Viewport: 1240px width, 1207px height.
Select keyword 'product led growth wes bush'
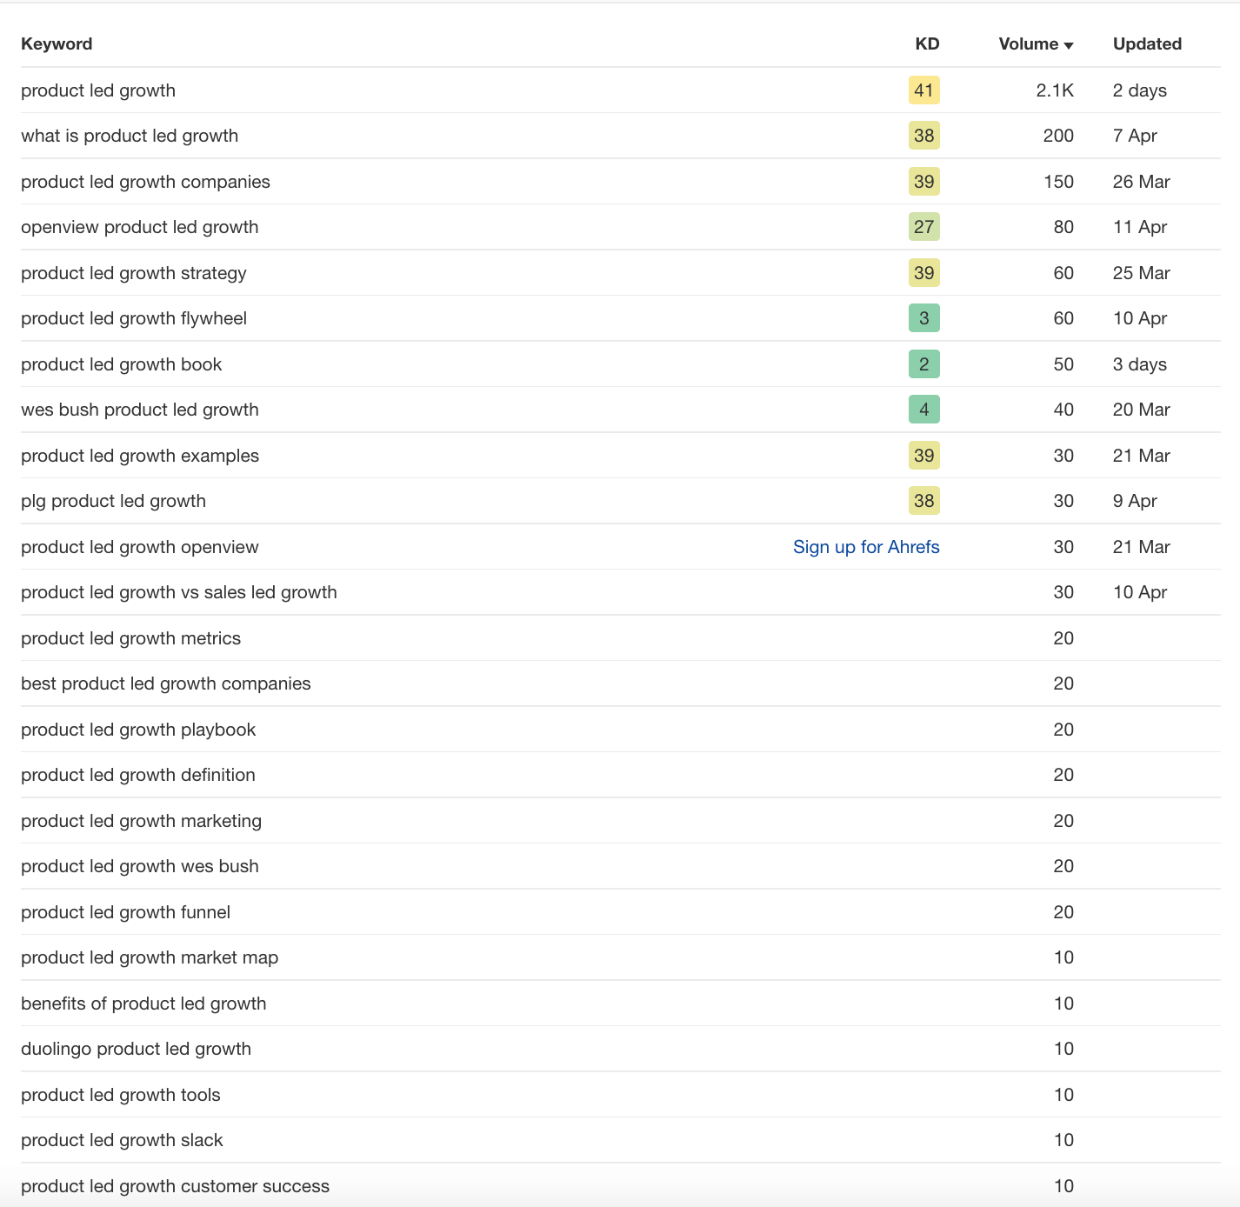pyautogui.click(x=140, y=866)
